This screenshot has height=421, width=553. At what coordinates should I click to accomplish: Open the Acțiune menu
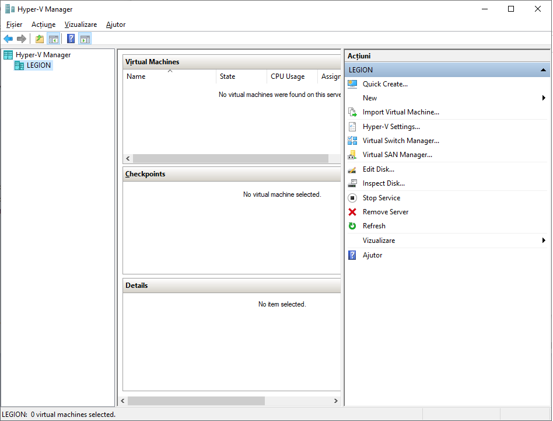tap(43, 25)
